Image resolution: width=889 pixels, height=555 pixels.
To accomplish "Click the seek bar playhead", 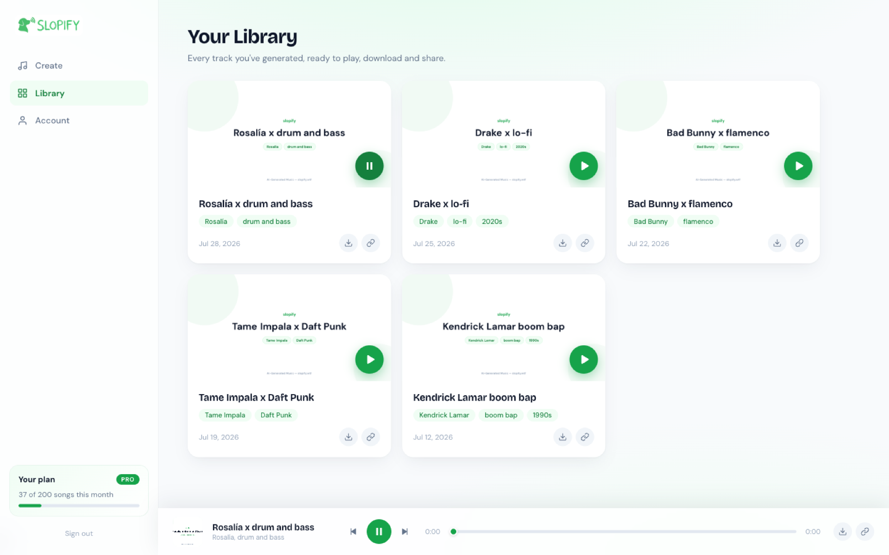I will (x=453, y=532).
